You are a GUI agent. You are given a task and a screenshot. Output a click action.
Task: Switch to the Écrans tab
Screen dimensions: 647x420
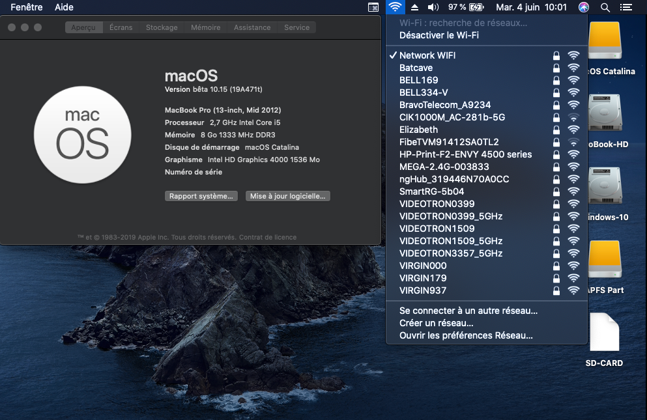(121, 27)
